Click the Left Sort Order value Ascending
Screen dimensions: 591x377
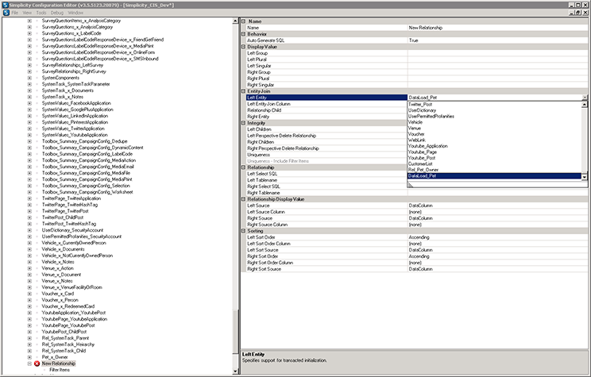click(497, 237)
